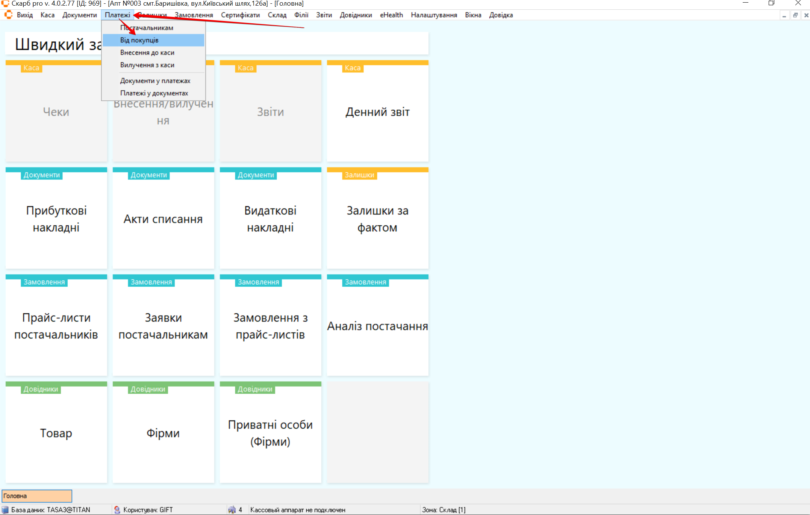Launch the Аналіз постачання tile
The height and width of the screenshot is (515, 810).
[377, 326]
